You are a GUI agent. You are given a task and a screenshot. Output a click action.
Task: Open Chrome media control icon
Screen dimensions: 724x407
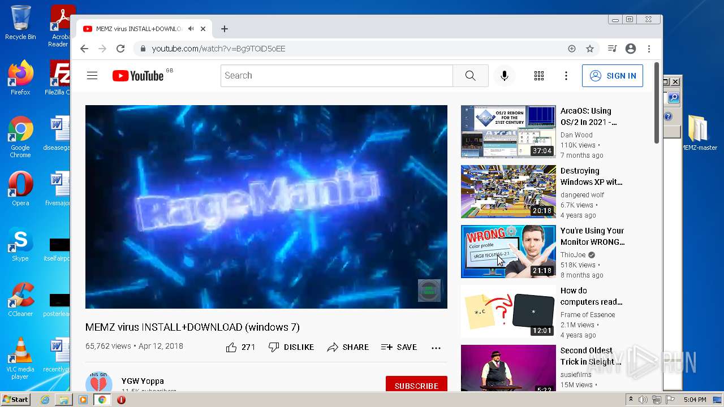pos(612,49)
